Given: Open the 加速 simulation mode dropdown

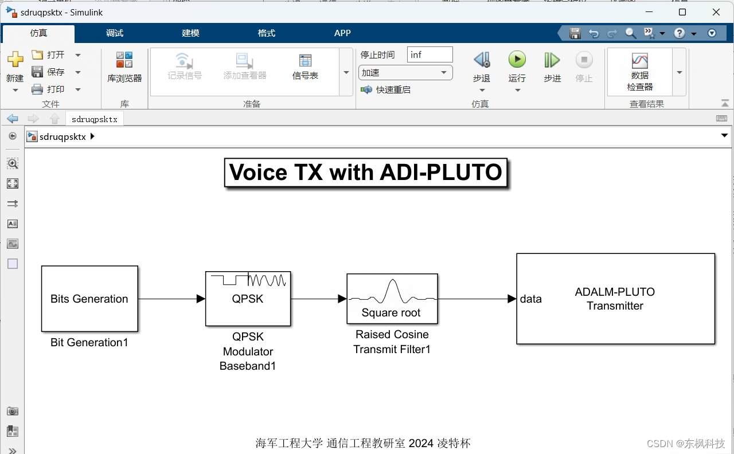Looking at the screenshot, I should coord(405,73).
